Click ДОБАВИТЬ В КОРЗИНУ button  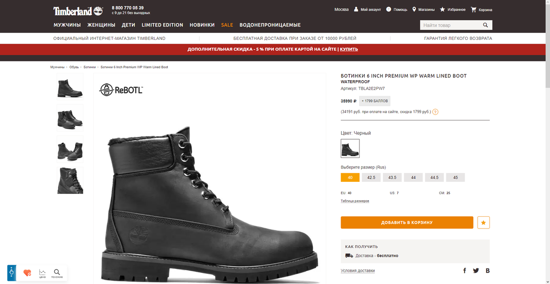tap(407, 222)
